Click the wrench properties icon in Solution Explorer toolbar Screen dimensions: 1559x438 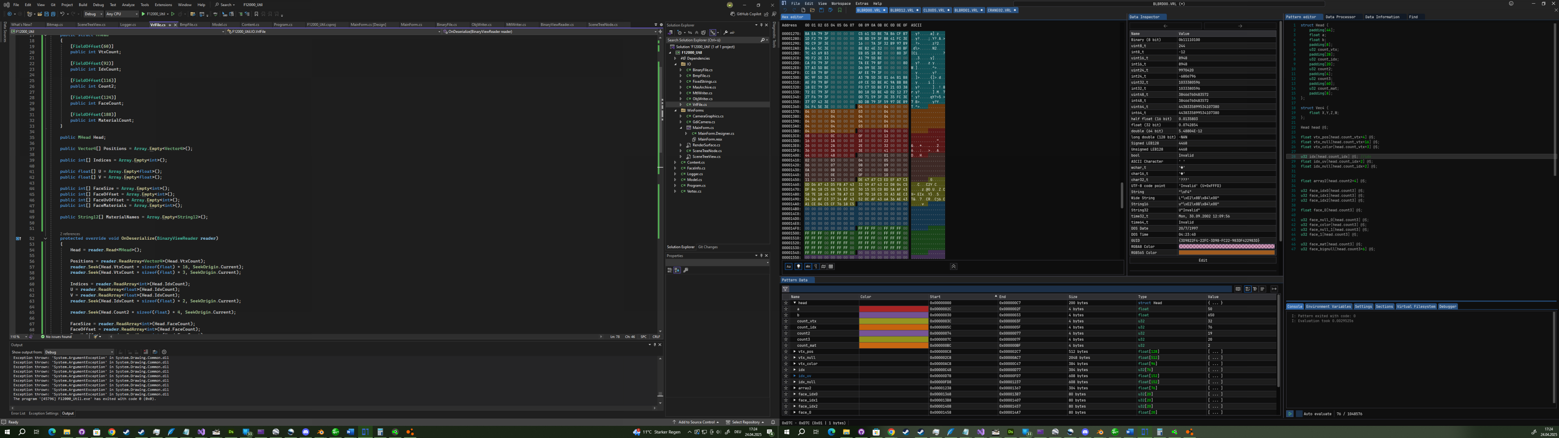(726, 33)
